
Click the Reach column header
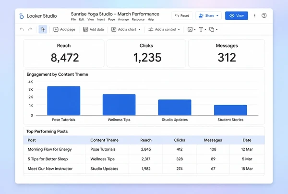(x=146, y=140)
